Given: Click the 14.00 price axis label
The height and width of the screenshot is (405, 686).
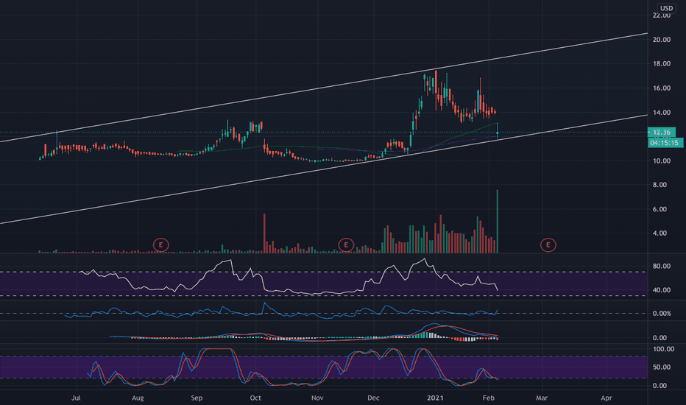Looking at the screenshot, I should click(662, 113).
